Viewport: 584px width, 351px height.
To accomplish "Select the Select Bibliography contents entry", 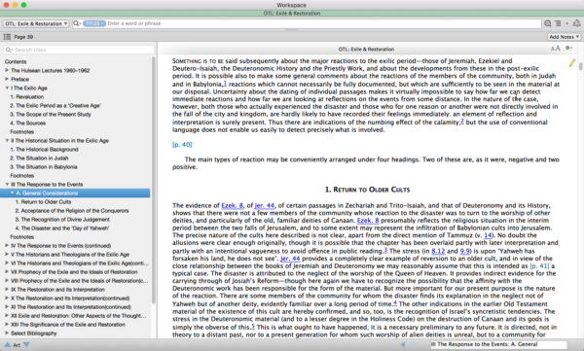I will pyautogui.click(x=33, y=333).
